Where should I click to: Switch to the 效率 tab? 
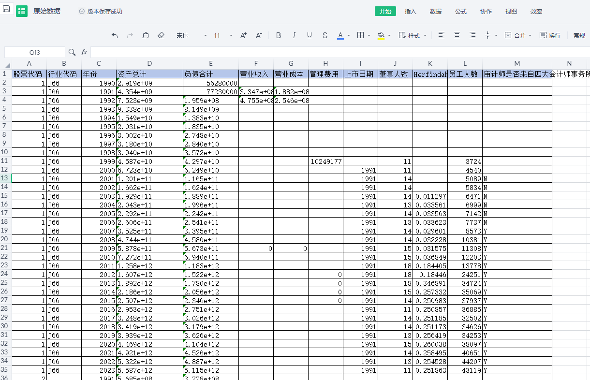click(x=536, y=11)
